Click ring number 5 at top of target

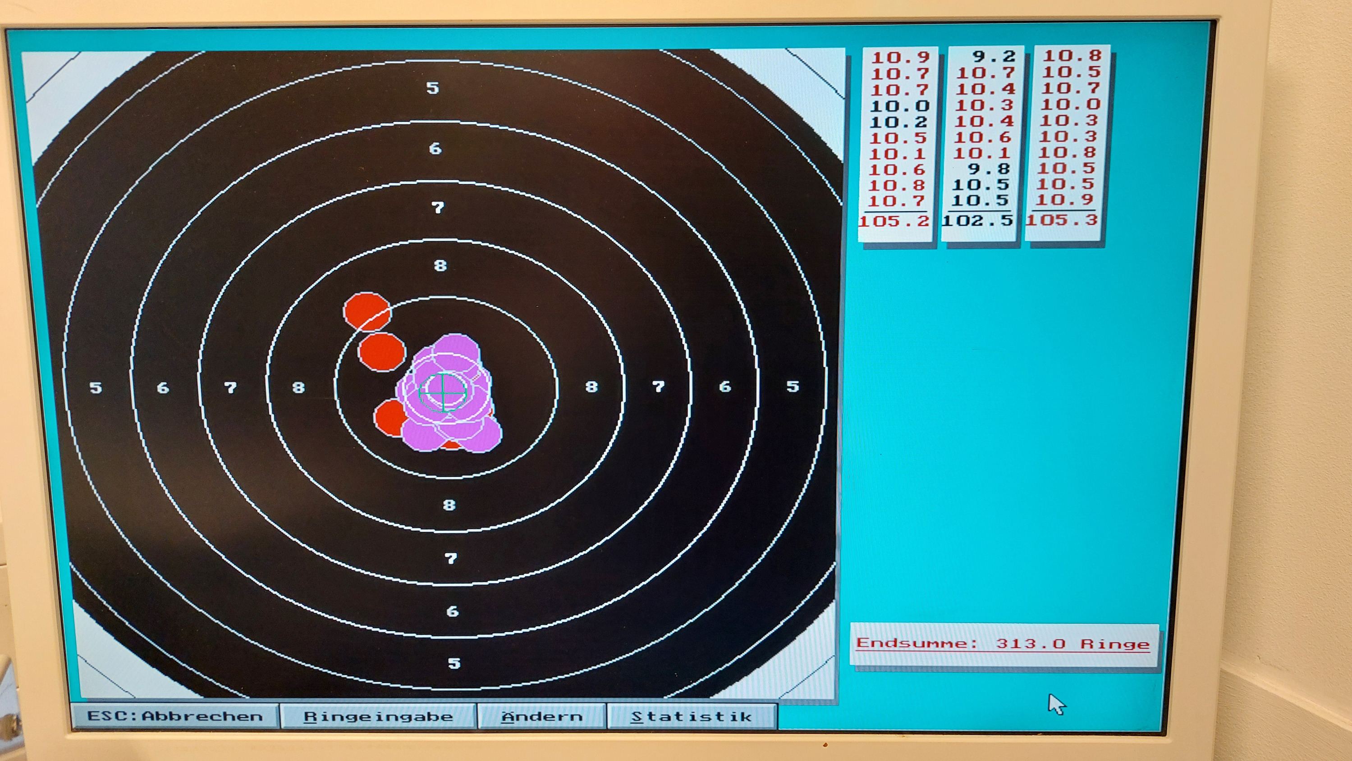tap(432, 87)
